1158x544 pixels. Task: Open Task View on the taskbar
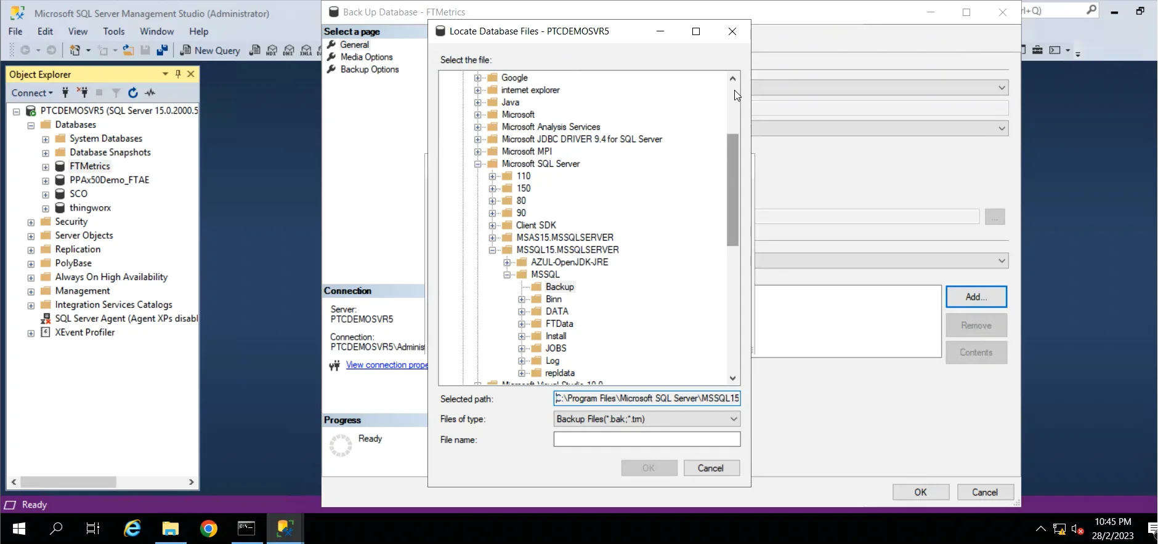[x=93, y=529]
